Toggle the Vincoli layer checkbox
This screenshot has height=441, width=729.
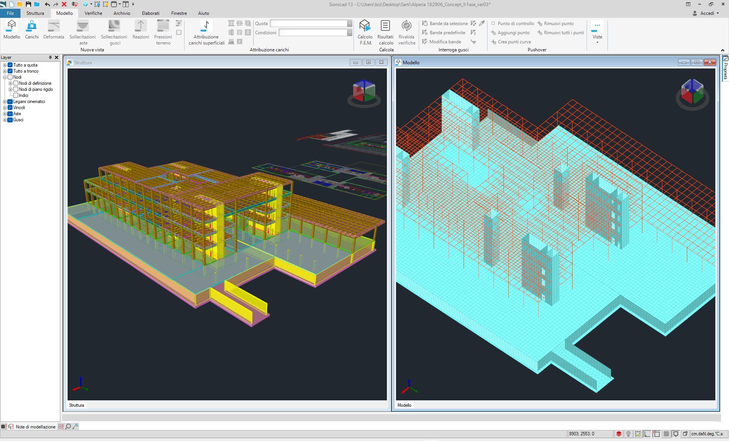10,108
